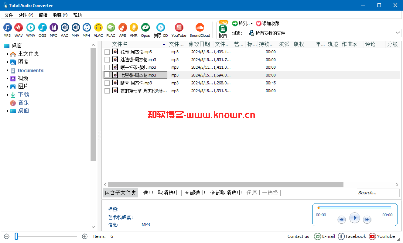Click the horizontal scrollbar under file list
Screen dimensions: 403x243
click(226, 184)
